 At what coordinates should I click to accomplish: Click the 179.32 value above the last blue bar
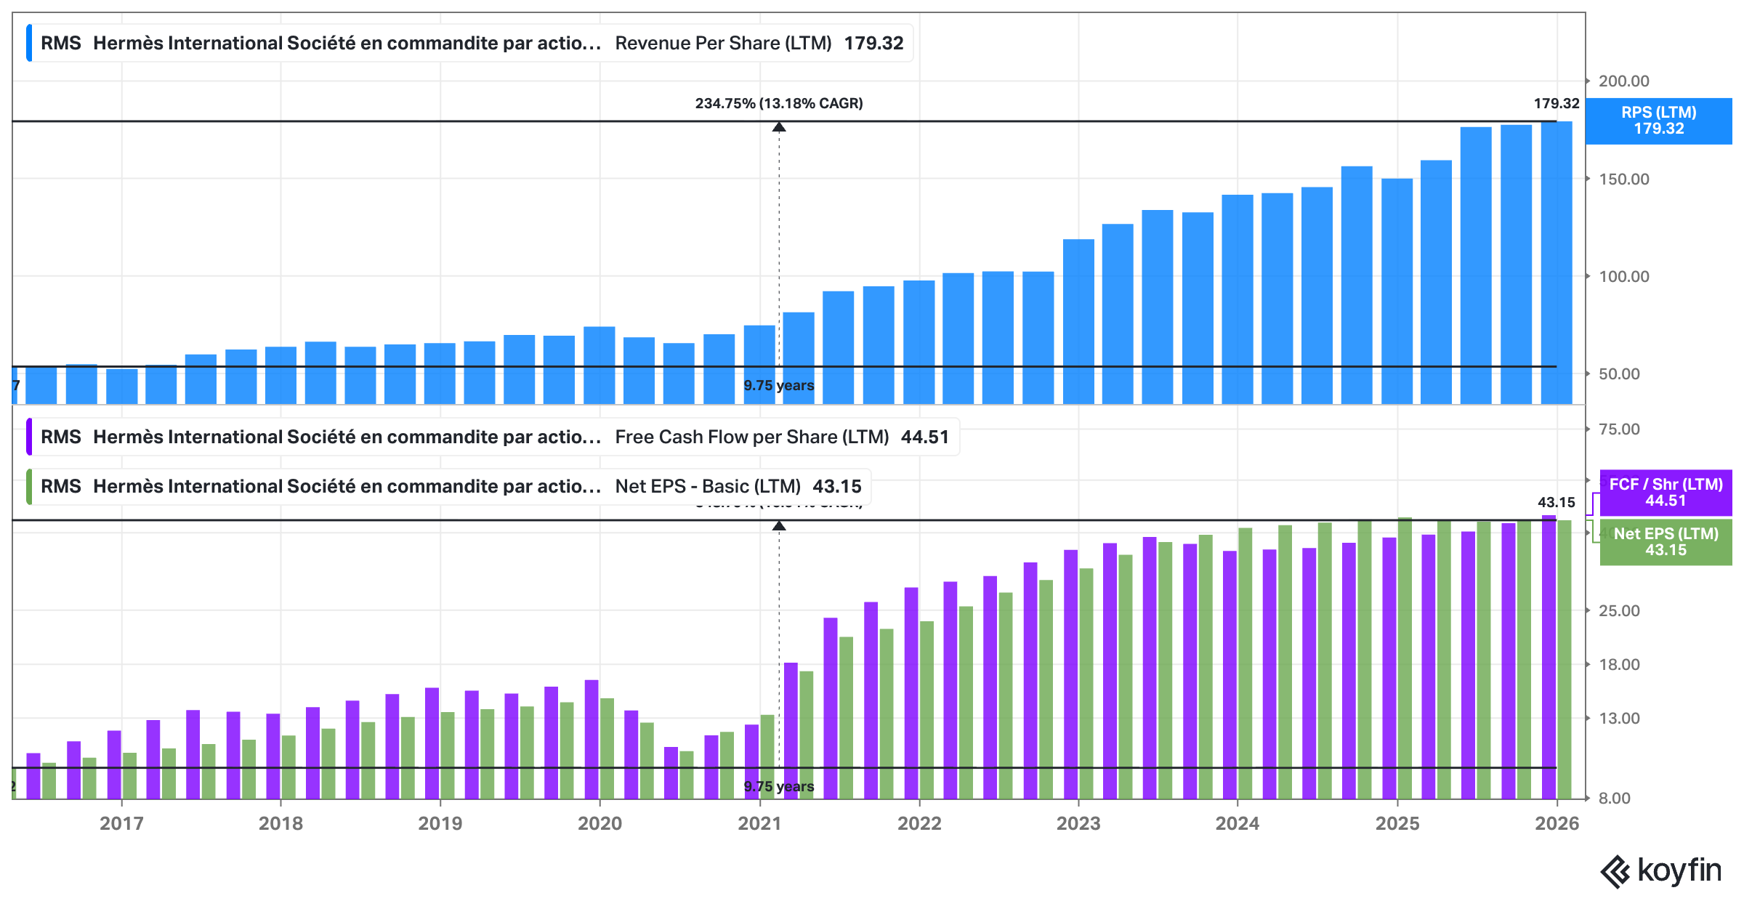[x=1557, y=103]
